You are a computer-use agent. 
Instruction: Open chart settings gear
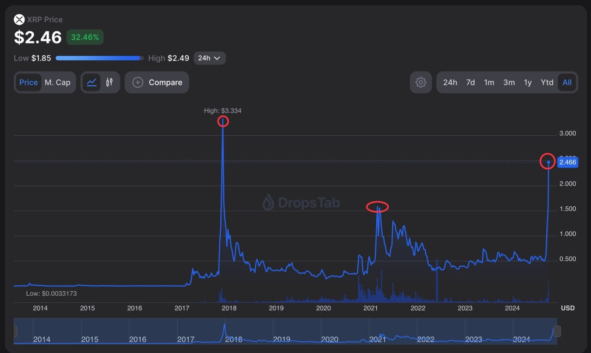tap(421, 83)
